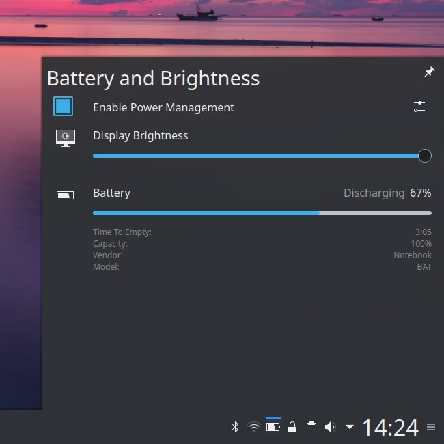The height and width of the screenshot is (444, 444).
Task: Open power management settings via sliders icon
Action: (x=419, y=107)
